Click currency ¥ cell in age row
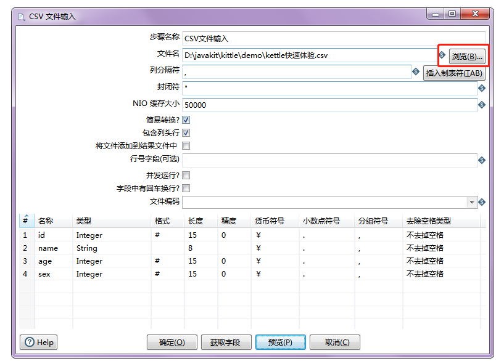 [x=275, y=261]
